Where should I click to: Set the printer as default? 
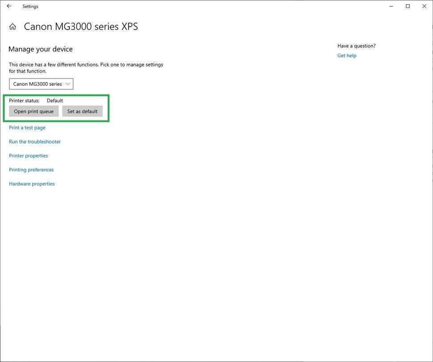click(x=82, y=111)
